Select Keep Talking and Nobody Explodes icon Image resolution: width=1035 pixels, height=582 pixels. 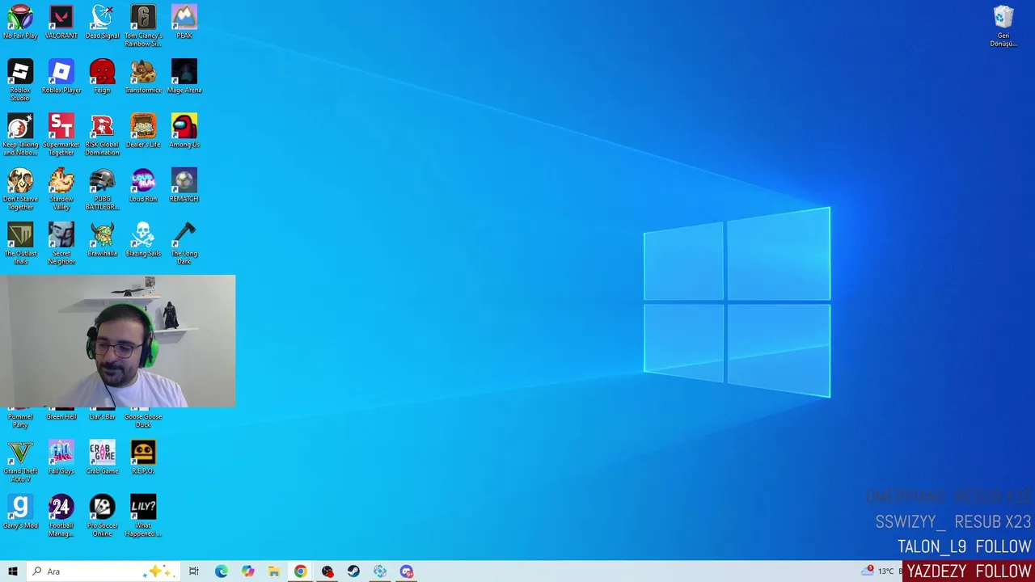click(20, 134)
